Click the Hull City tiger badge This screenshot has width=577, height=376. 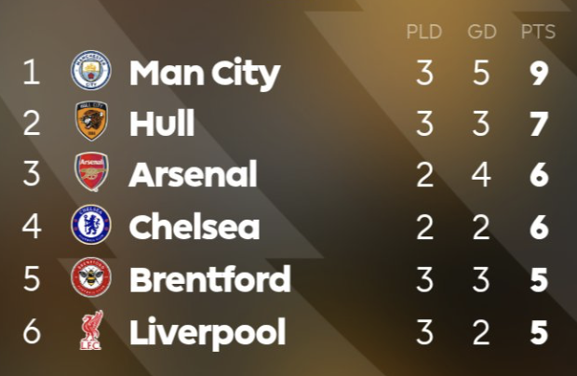point(91,121)
